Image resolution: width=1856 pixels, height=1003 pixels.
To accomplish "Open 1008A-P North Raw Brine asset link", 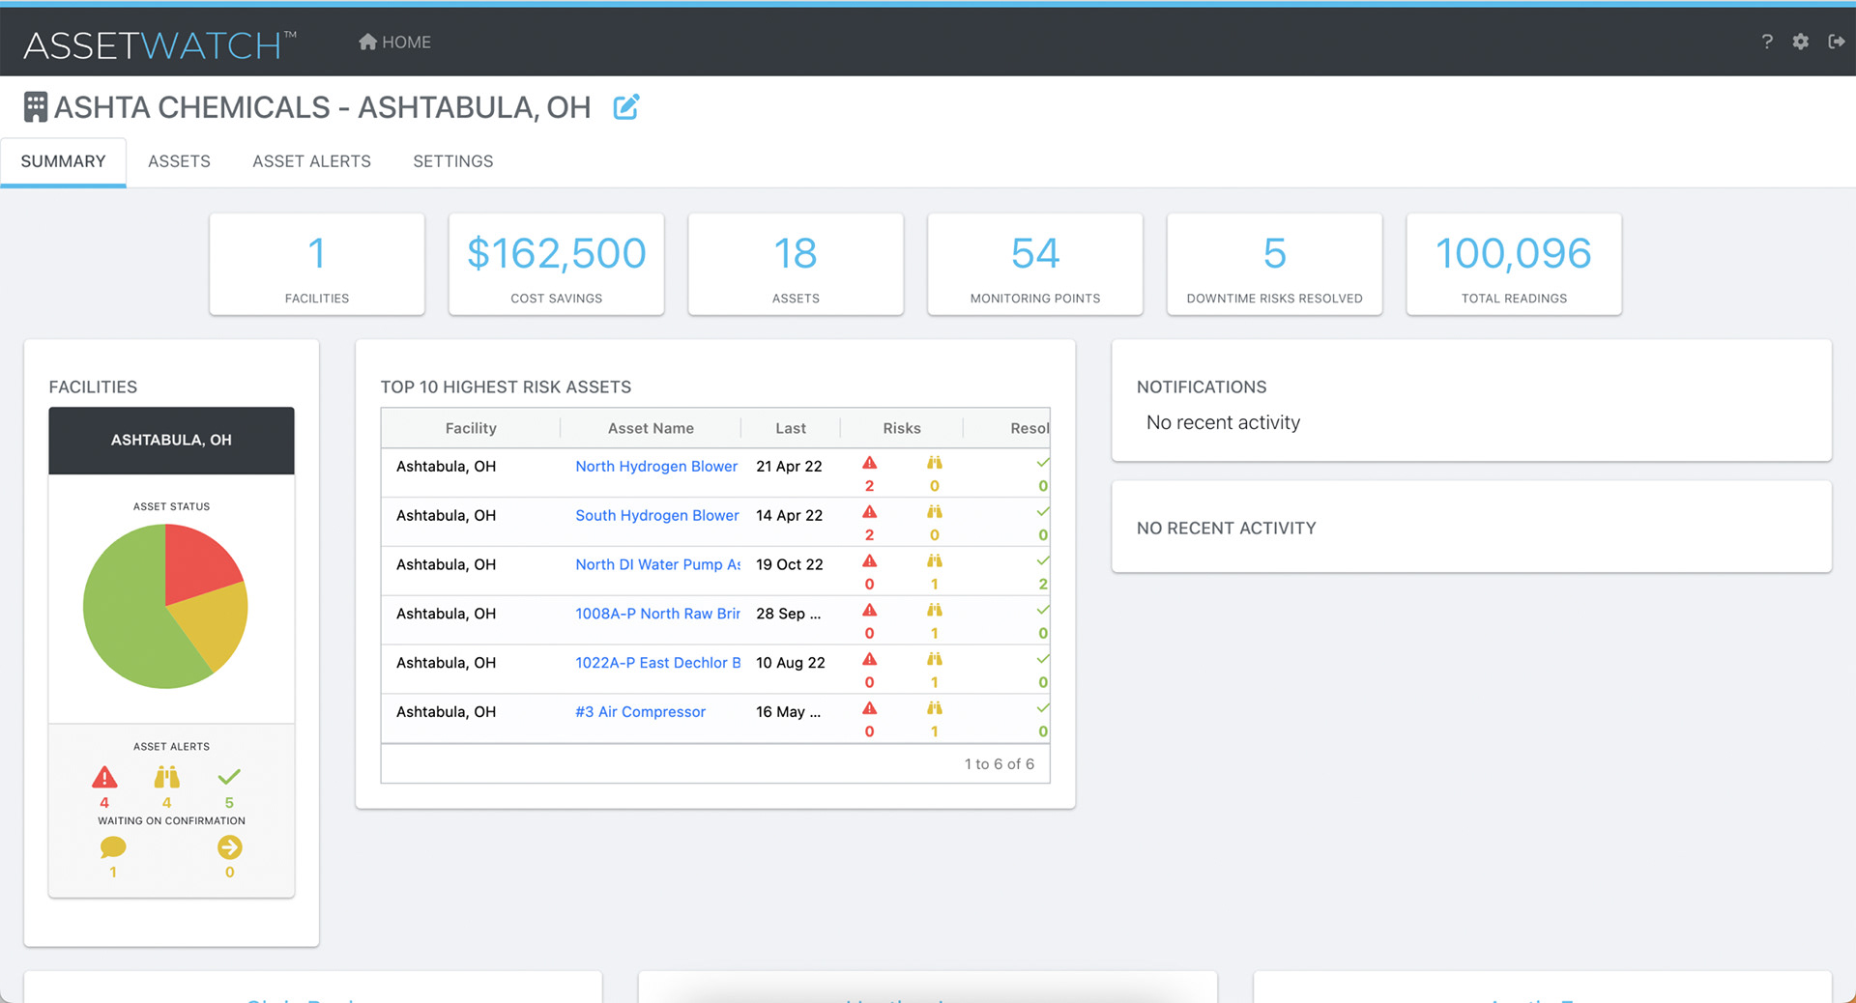I will [657, 615].
